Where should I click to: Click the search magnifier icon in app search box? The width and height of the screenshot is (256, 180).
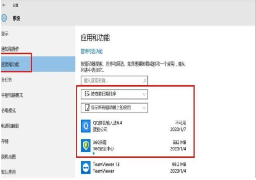pos(144,80)
